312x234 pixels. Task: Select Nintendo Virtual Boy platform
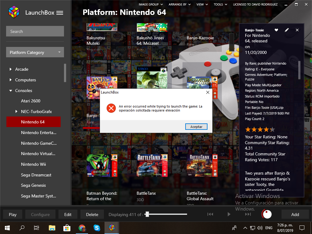pos(38,154)
